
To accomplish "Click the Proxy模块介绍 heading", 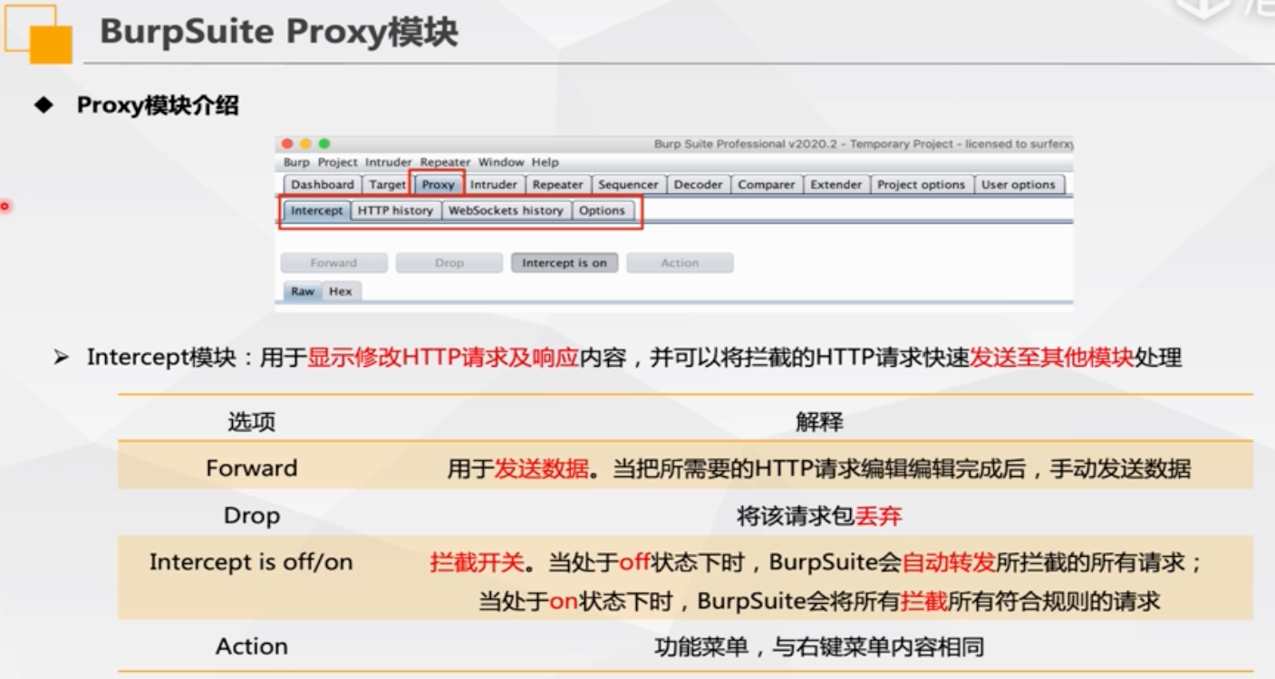I will pos(158,106).
